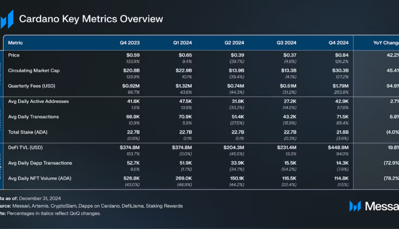This screenshot has width=399, height=229.
Task: Click the YoY Change column header
Action: [385, 43]
